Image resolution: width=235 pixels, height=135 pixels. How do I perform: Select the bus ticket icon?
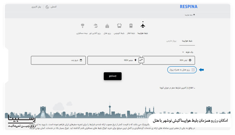click(119, 26)
